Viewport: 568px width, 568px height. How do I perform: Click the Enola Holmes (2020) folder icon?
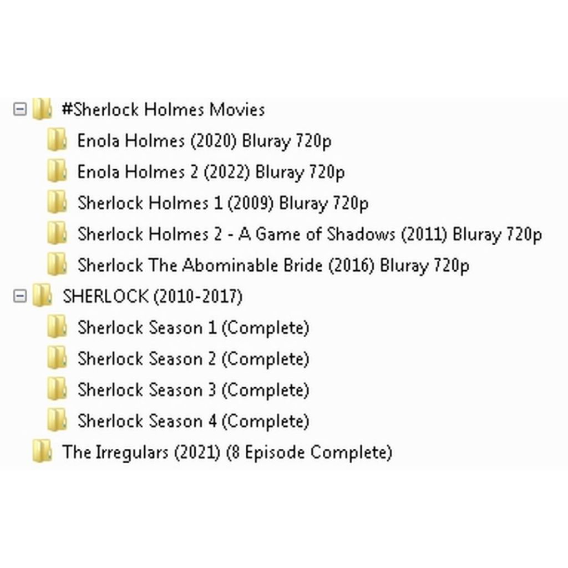57,140
